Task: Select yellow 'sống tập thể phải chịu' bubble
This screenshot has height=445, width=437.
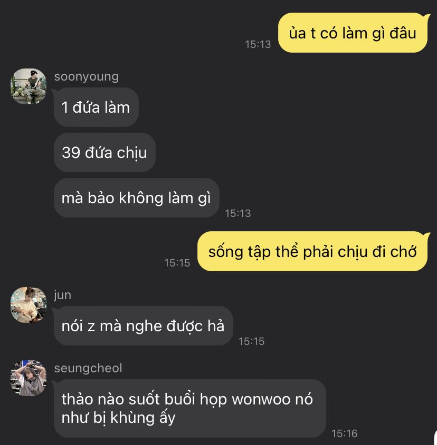Action: coord(312,251)
